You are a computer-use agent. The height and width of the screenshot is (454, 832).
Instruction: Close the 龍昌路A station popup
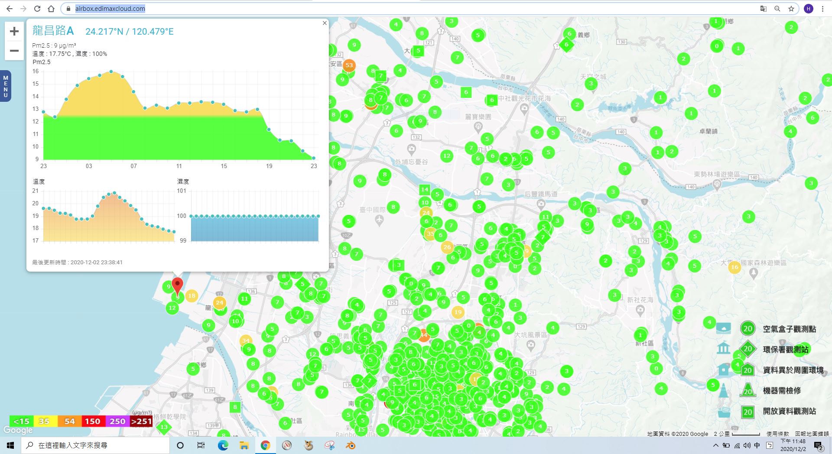(x=325, y=23)
